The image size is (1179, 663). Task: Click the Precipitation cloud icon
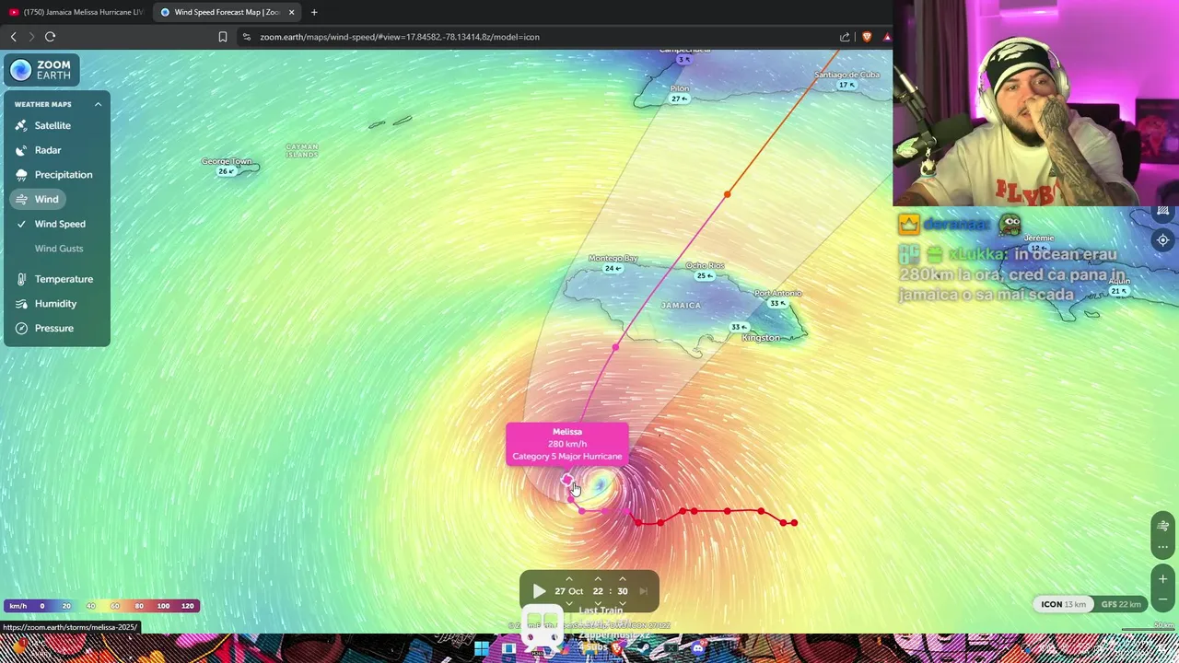[21, 175]
